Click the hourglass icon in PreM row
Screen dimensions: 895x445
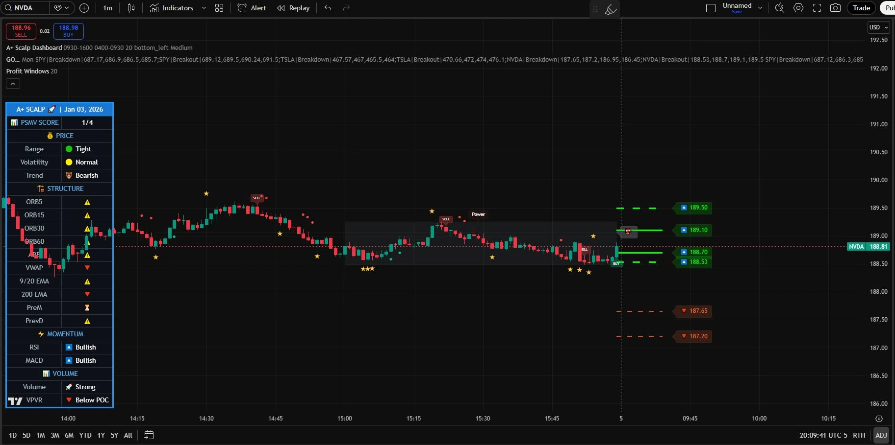pyautogui.click(x=87, y=308)
